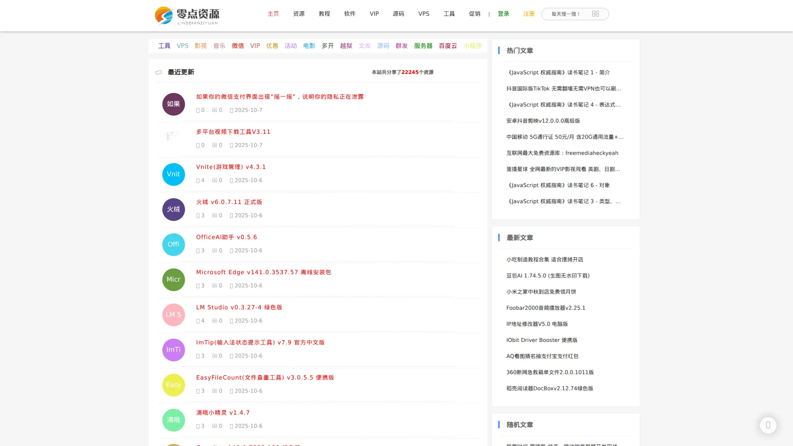793x446 pixels.
Task: Click the 注册 register link
Action: coord(529,14)
